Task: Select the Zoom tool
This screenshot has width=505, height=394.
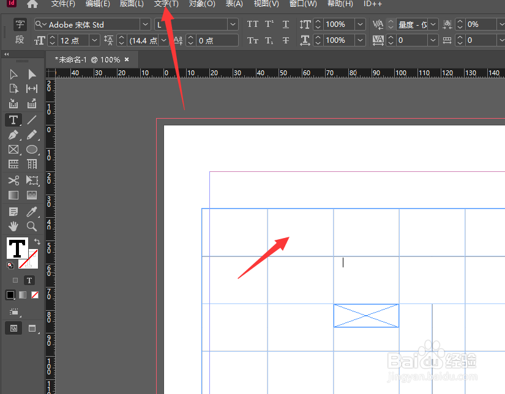Action: (32, 226)
